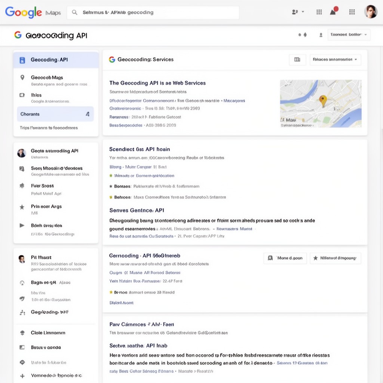Image resolution: width=383 pixels, height=383 pixels.
Task: Open the 'Sıimms 17i Gɪestea 0b ɗan' link
Action: pyautogui.click(x=302, y=363)
